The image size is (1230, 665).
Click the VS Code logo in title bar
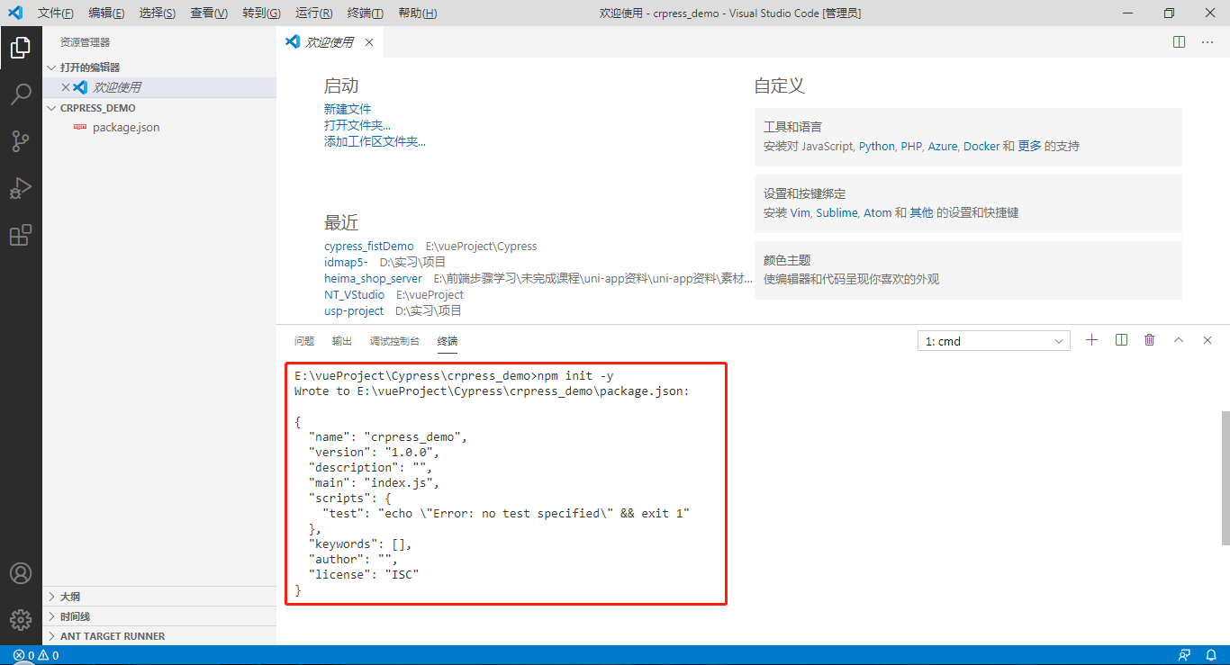tap(14, 13)
